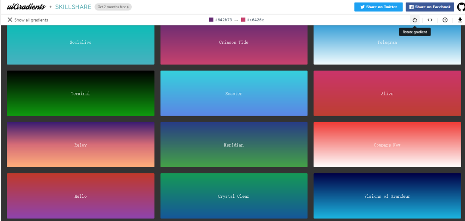This screenshot has width=465, height=221.
Task: Open the GitHub repository icon
Action: coord(461,7)
